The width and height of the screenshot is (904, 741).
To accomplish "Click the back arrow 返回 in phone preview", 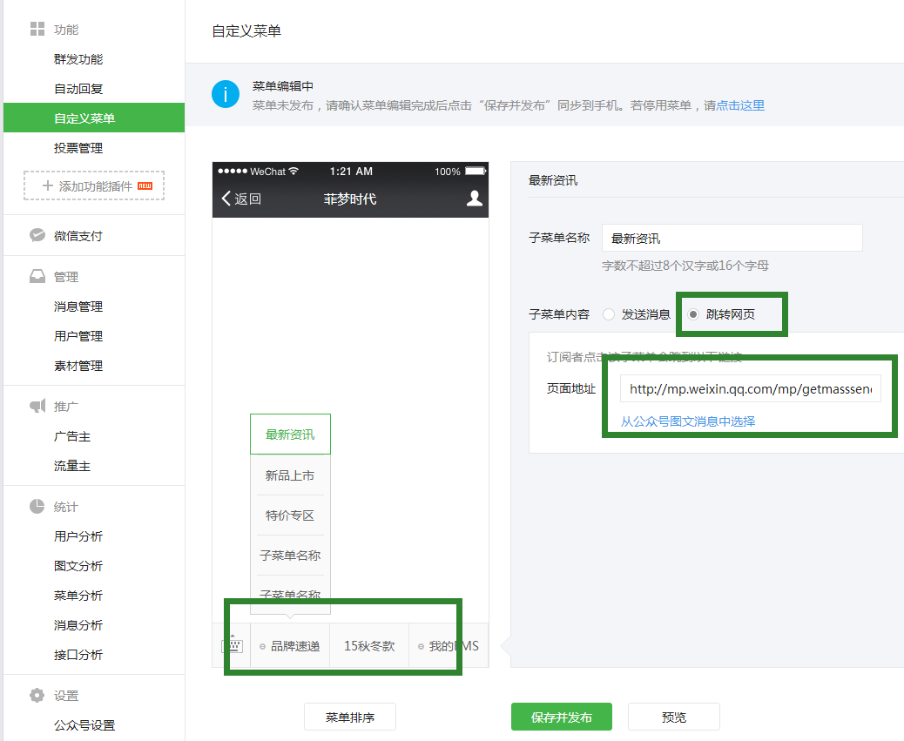I will [241, 199].
